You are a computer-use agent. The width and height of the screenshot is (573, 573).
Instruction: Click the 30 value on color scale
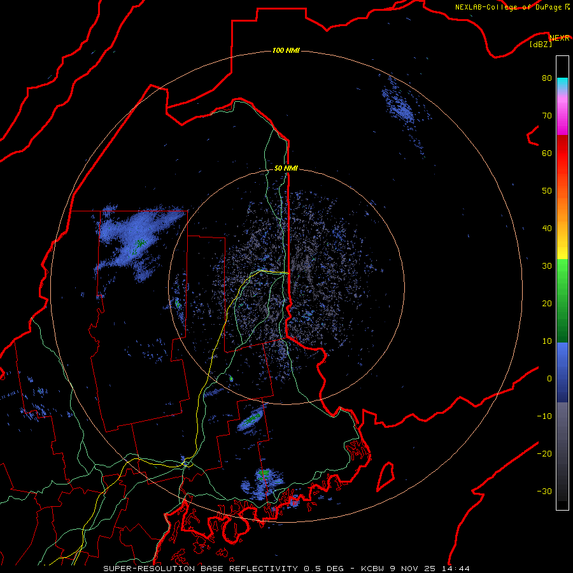pyautogui.click(x=547, y=265)
